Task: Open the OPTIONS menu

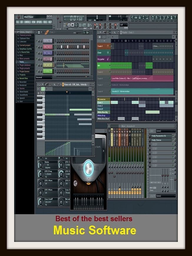Action: (x=39, y=22)
